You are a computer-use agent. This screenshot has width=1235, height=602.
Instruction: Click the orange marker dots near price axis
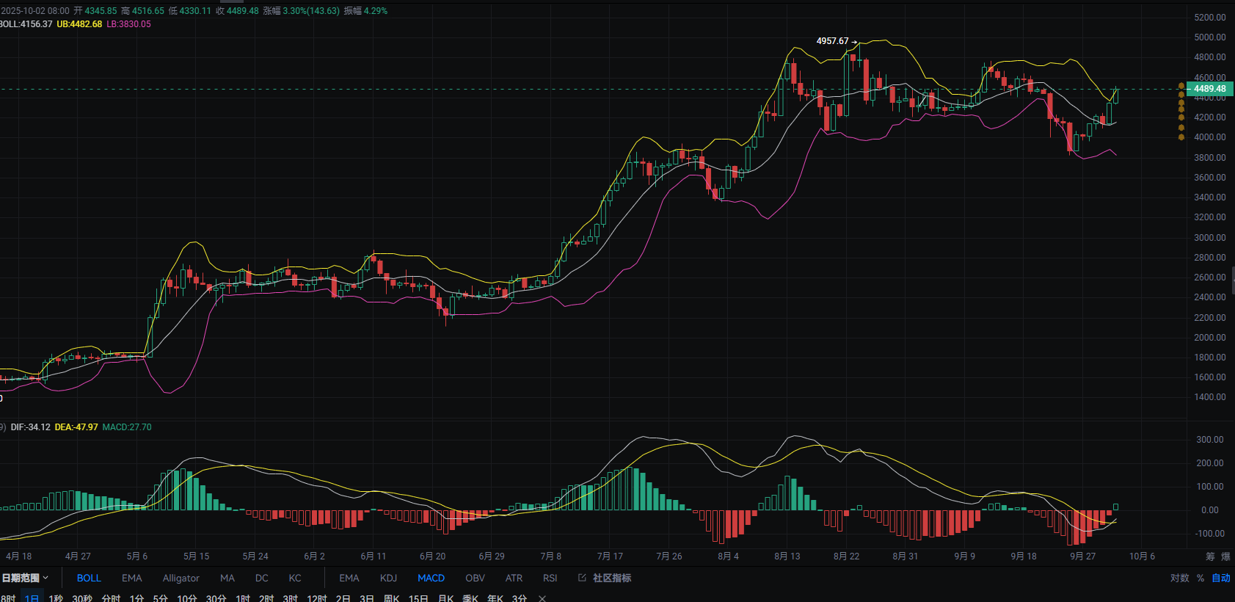point(1181,111)
